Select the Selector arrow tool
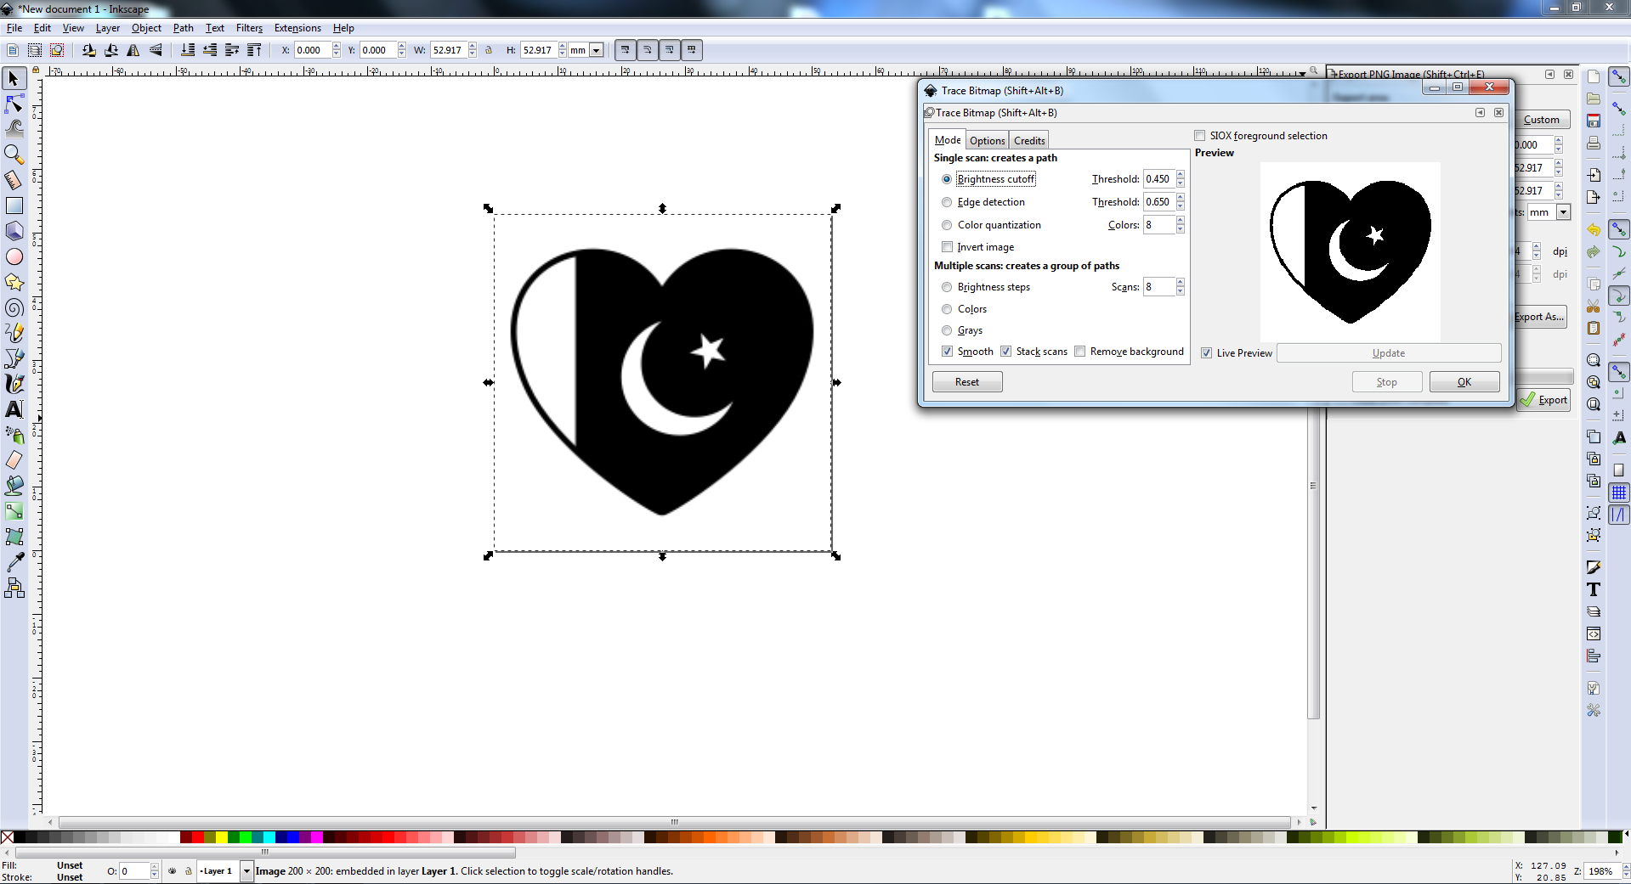The height and width of the screenshot is (884, 1631). [14, 79]
